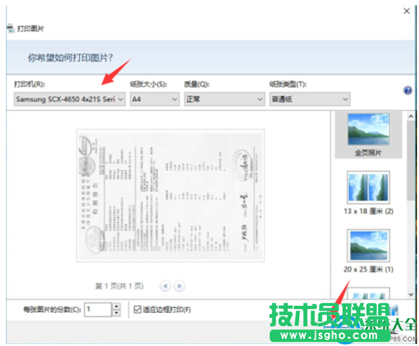
Task: Open the 打印机 Samsung SCX-4650 dropdown
Action: coord(69,99)
